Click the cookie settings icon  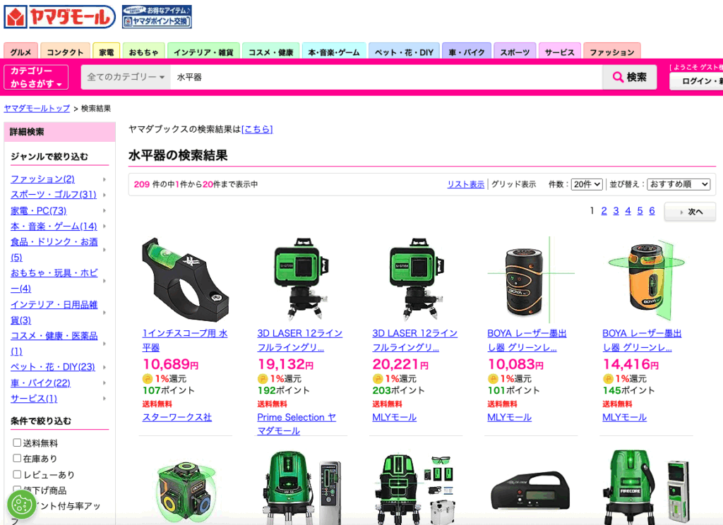pos(21,505)
